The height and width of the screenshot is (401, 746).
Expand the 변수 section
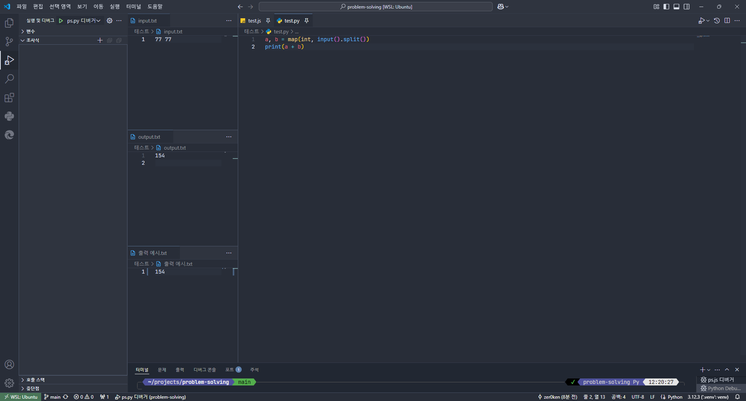pyautogui.click(x=73, y=31)
